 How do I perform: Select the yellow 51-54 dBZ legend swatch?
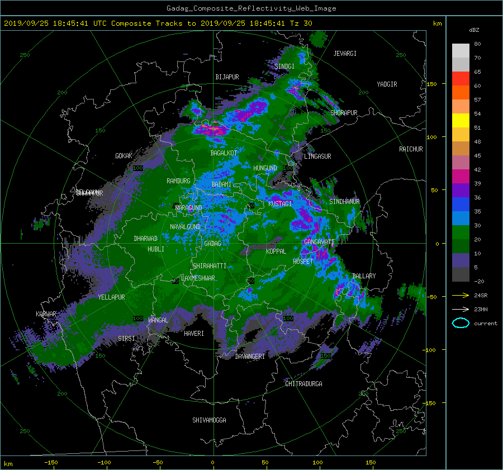[461, 121]
